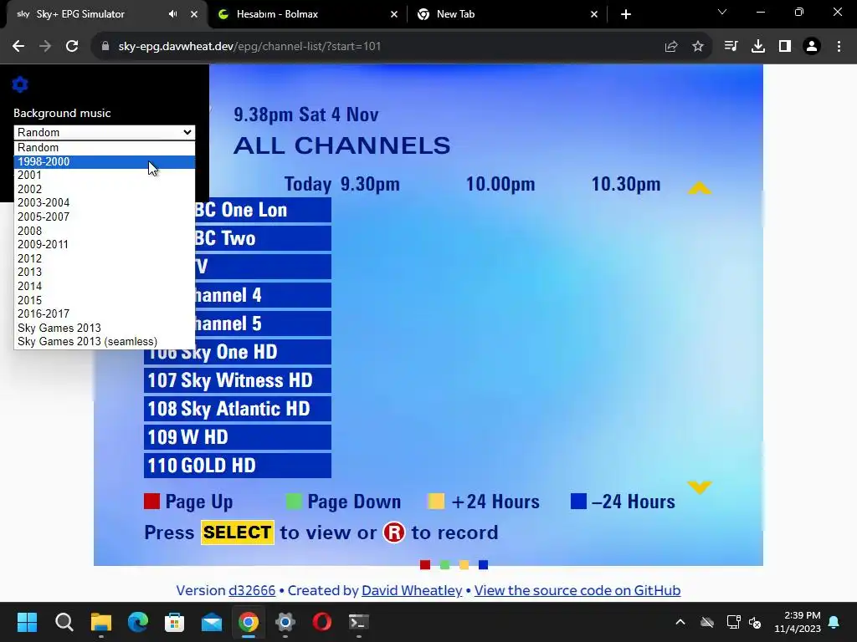Click the green Page Down square
The width and height of the screenshot is (857, 642).
(x=294, y=502)
